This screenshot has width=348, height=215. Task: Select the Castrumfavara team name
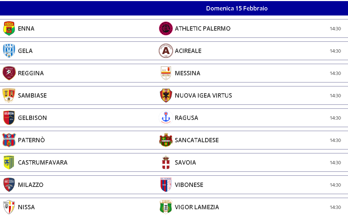pos(42,162)
